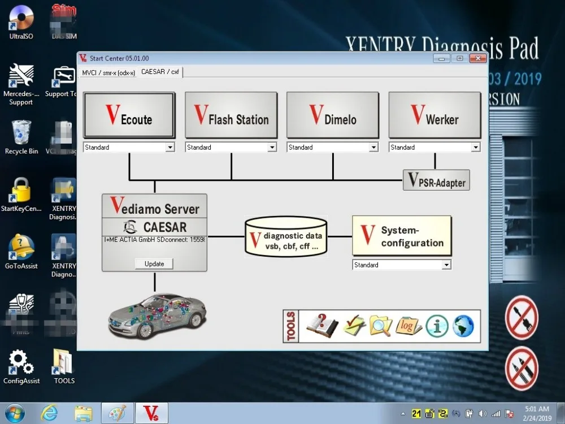565x424 pixels.
Task: Expand the Standard dropdown under Flash Station
Action: [x=272, y=147]
